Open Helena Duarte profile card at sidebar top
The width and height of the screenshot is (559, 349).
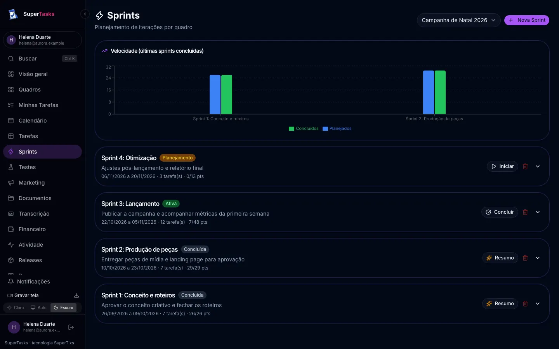click(x=42, y=40)
